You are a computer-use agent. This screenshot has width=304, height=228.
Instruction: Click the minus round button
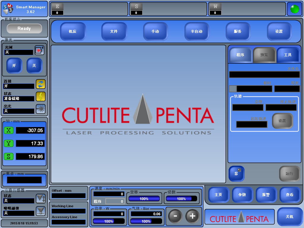pos(175,216)
